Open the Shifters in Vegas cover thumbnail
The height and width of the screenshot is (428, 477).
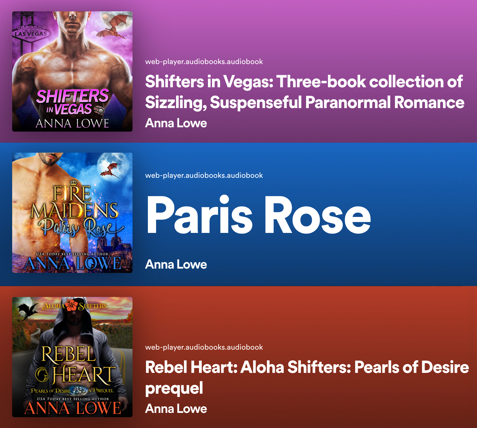tap(72, 71)
